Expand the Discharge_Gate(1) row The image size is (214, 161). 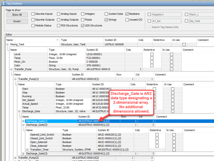[x=24, y=121]
